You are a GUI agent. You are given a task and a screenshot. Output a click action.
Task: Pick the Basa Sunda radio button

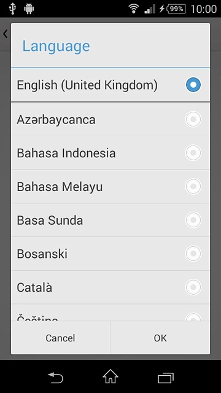click(x=193, y=220)
